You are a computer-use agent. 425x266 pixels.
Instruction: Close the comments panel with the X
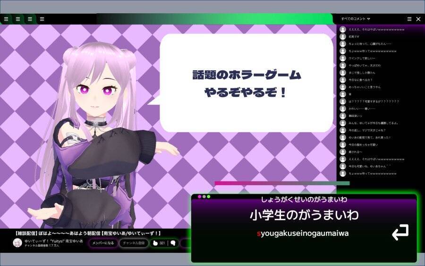point(418,19)
